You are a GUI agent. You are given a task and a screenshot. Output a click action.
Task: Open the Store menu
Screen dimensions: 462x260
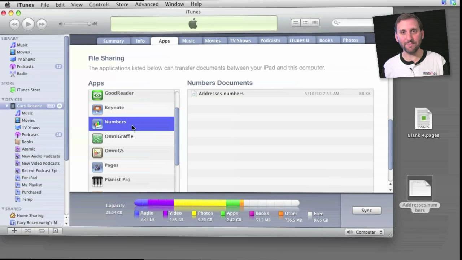click(122, 4)
